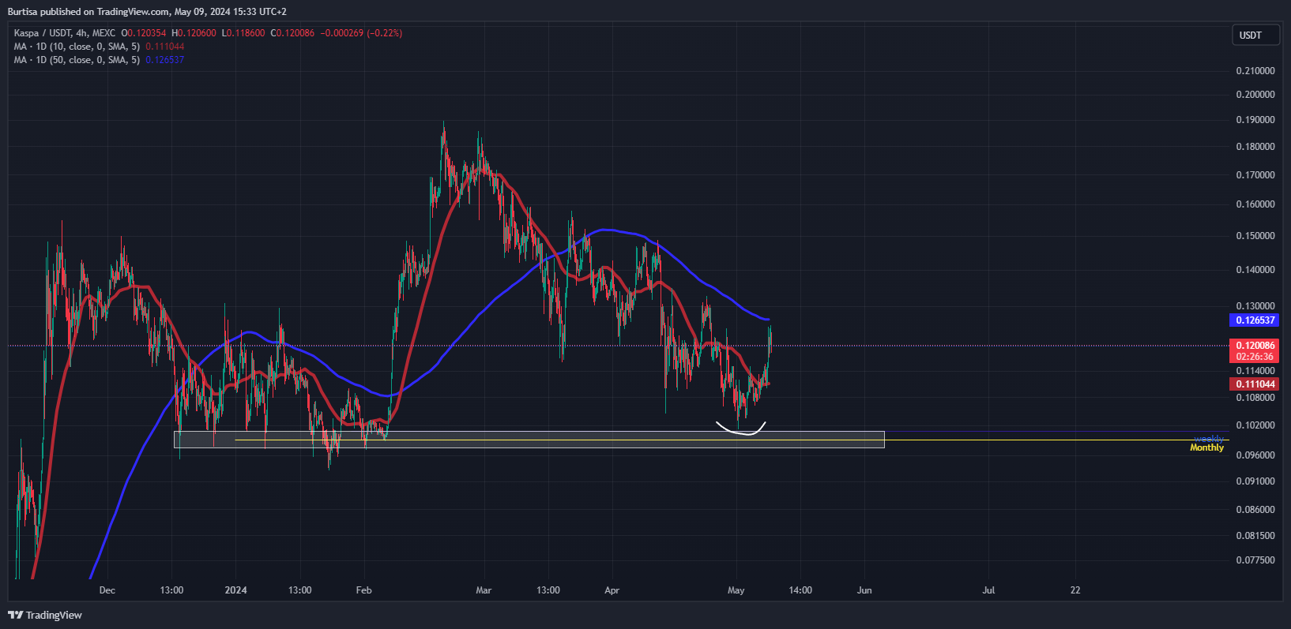
Task: Click the 0.114000 price axis label
Action: (x=1255, y=371)
